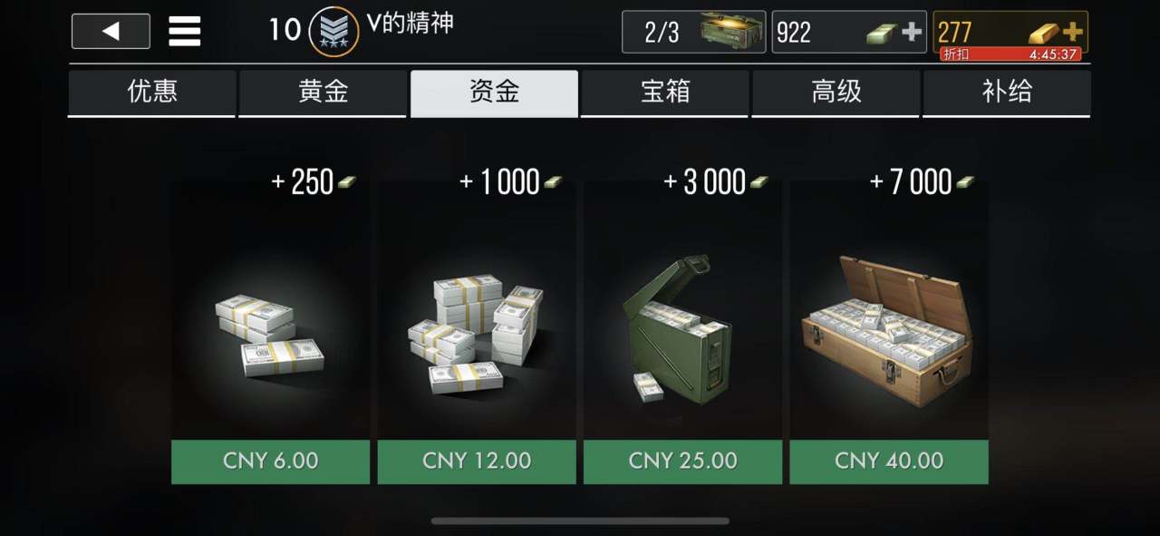This screenshot has width=1160, height=536.
Task: Tap the player rank badge icon
Action: pos(333,32)
